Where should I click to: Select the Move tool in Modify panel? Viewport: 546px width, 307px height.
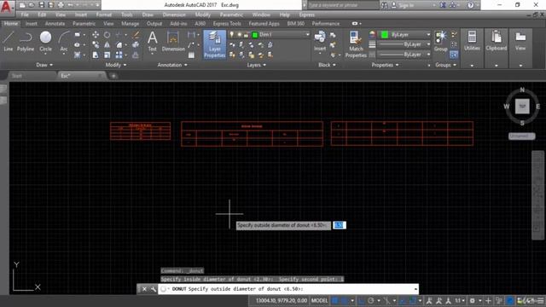(x=96, y=35)
